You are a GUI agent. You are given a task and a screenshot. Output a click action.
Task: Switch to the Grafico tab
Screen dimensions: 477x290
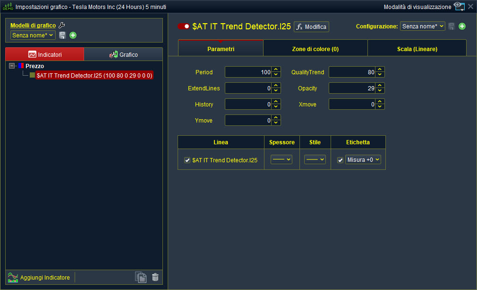point(123,54)
